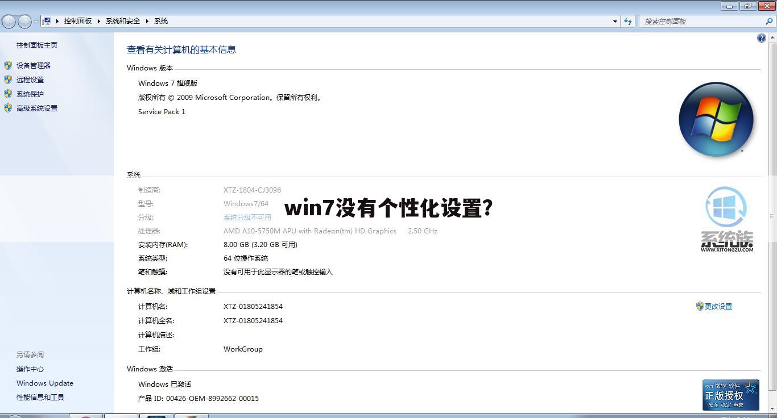Click the Back navigation arrow button
Viewport: 777px width, 418px height.
tap(9, 22)
